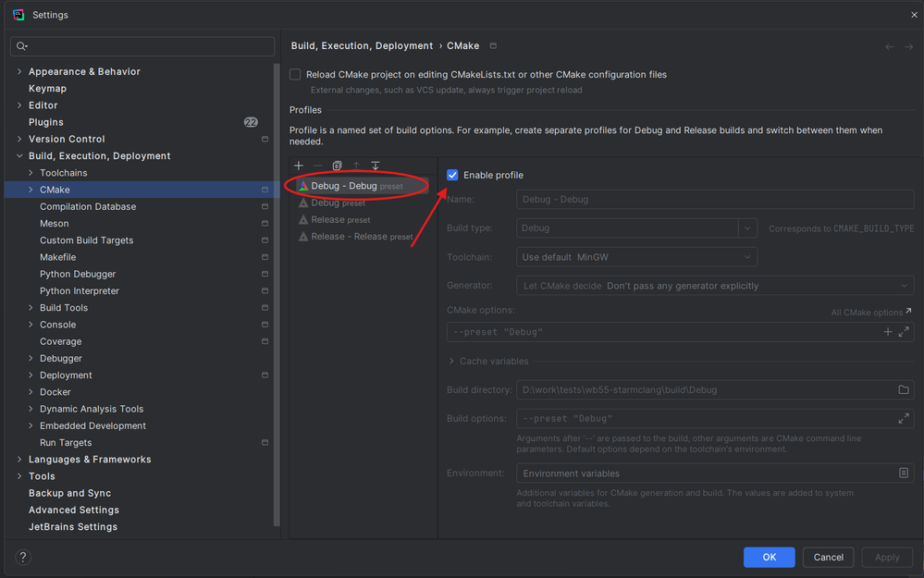Click the browse Build directory folder icon
Screen dimensions: 924x578
point(904,390)
